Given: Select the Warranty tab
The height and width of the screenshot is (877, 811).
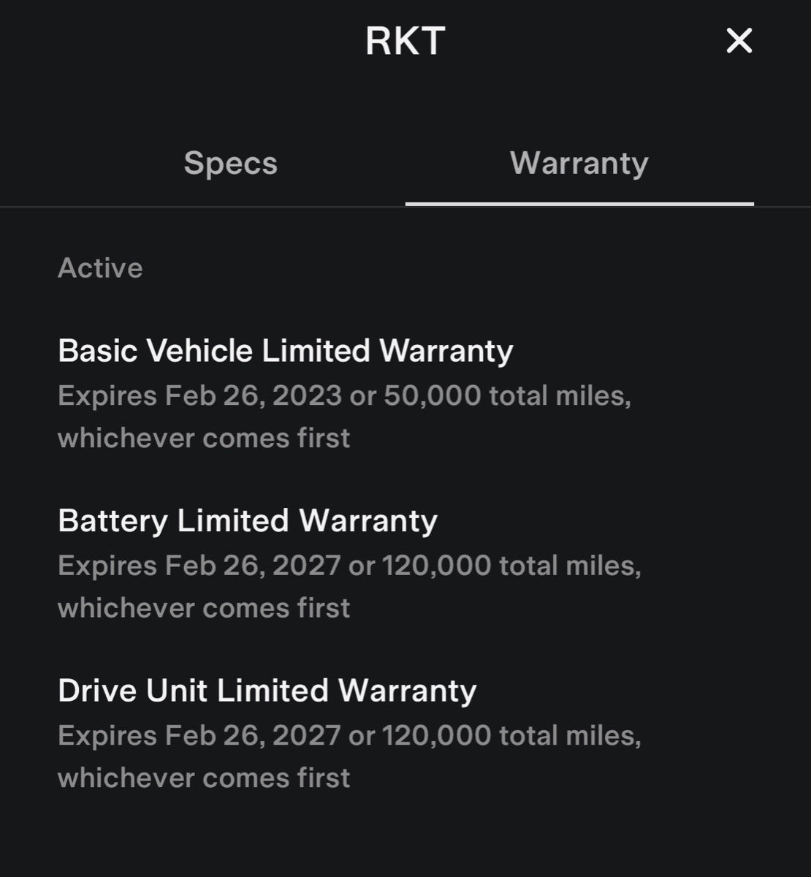Looking at the screenshot, I should coord(579,163).
